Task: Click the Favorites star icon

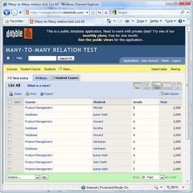Action: pos(7,21)
